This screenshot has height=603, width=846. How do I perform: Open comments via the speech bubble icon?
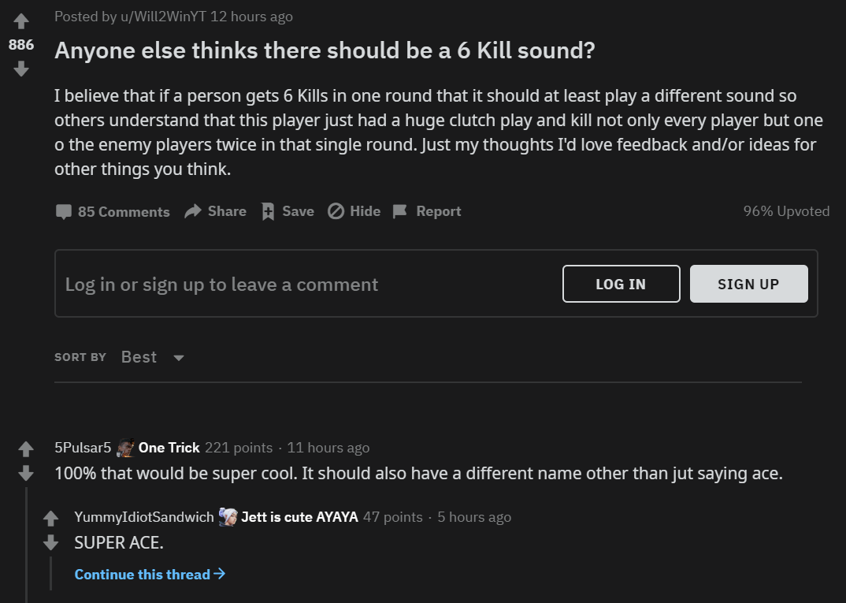click(65, 211)
